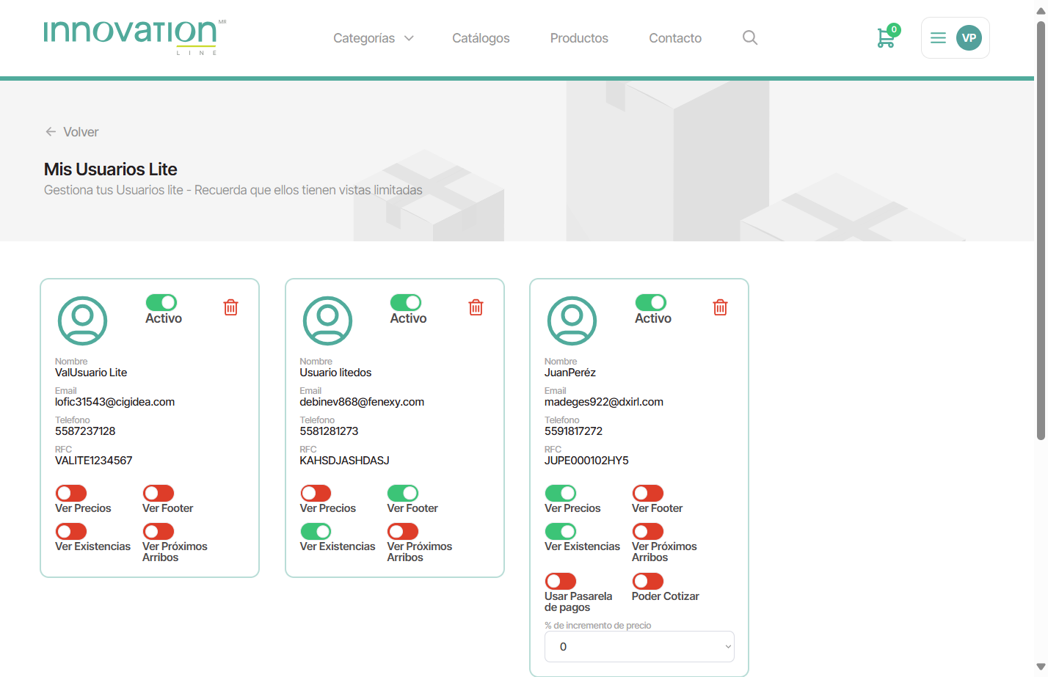Click email debinev868@fenexy.com
Viewport: 1048px width, 677px height.
tap(362, 402)
